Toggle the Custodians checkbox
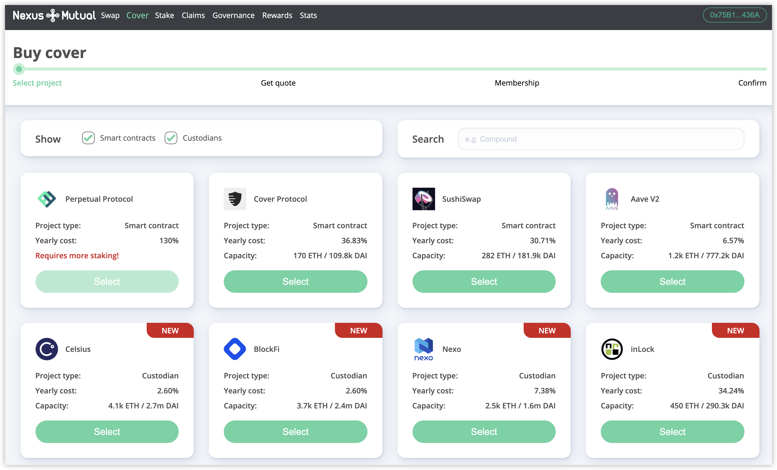 click(171, 138)
